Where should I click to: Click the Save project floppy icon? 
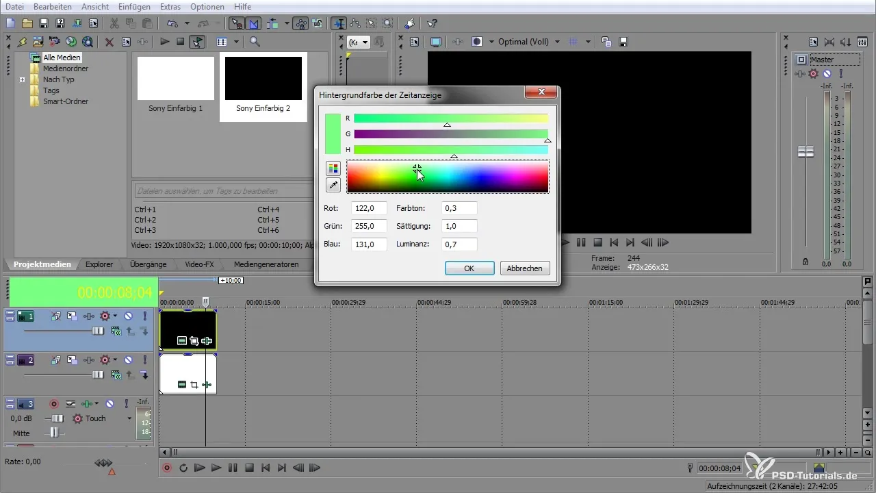pos(44,23)
